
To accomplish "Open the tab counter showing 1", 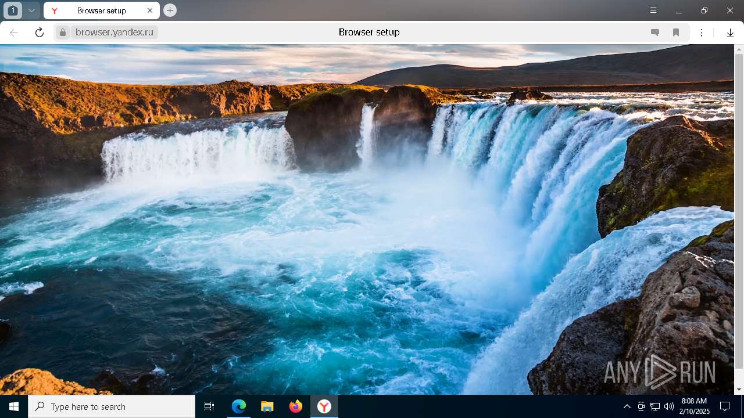I will point(13,10).
